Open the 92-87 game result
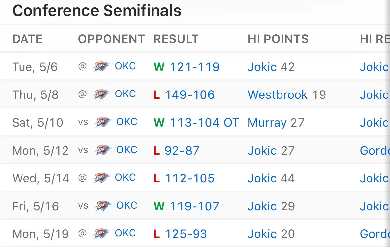Viewport: 390px width, 249px height. click(x=182, y=151)
